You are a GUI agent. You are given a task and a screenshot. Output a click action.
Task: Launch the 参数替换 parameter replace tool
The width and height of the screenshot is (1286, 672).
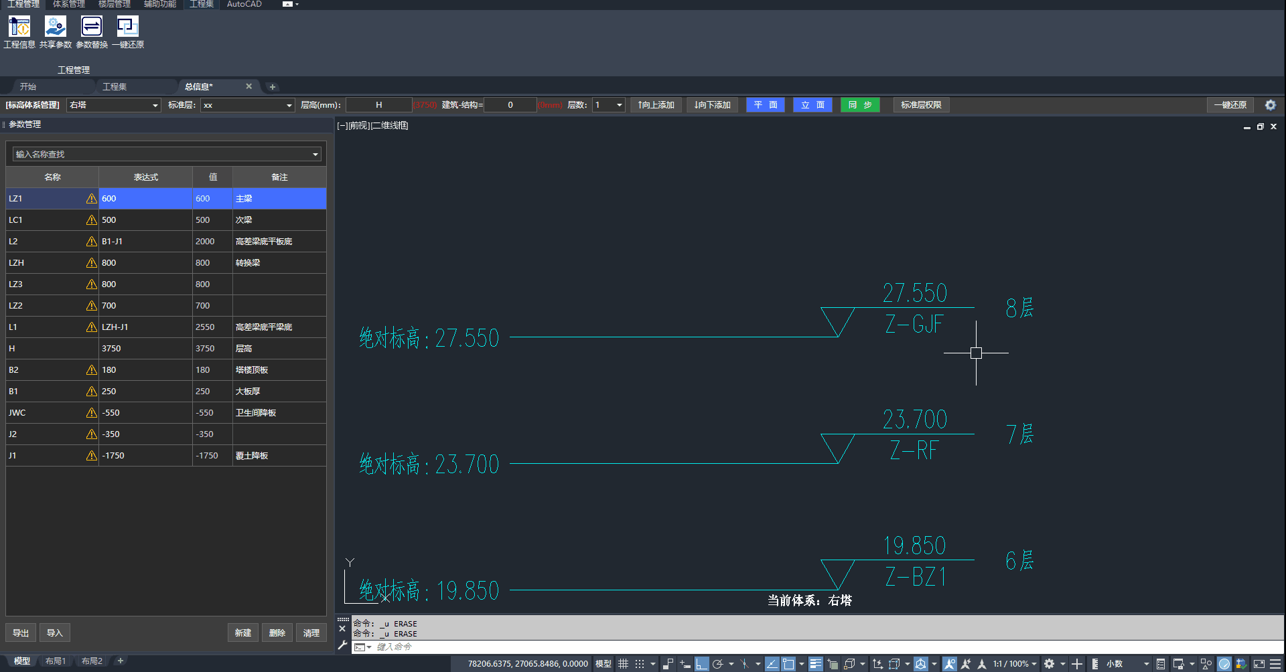92,32
